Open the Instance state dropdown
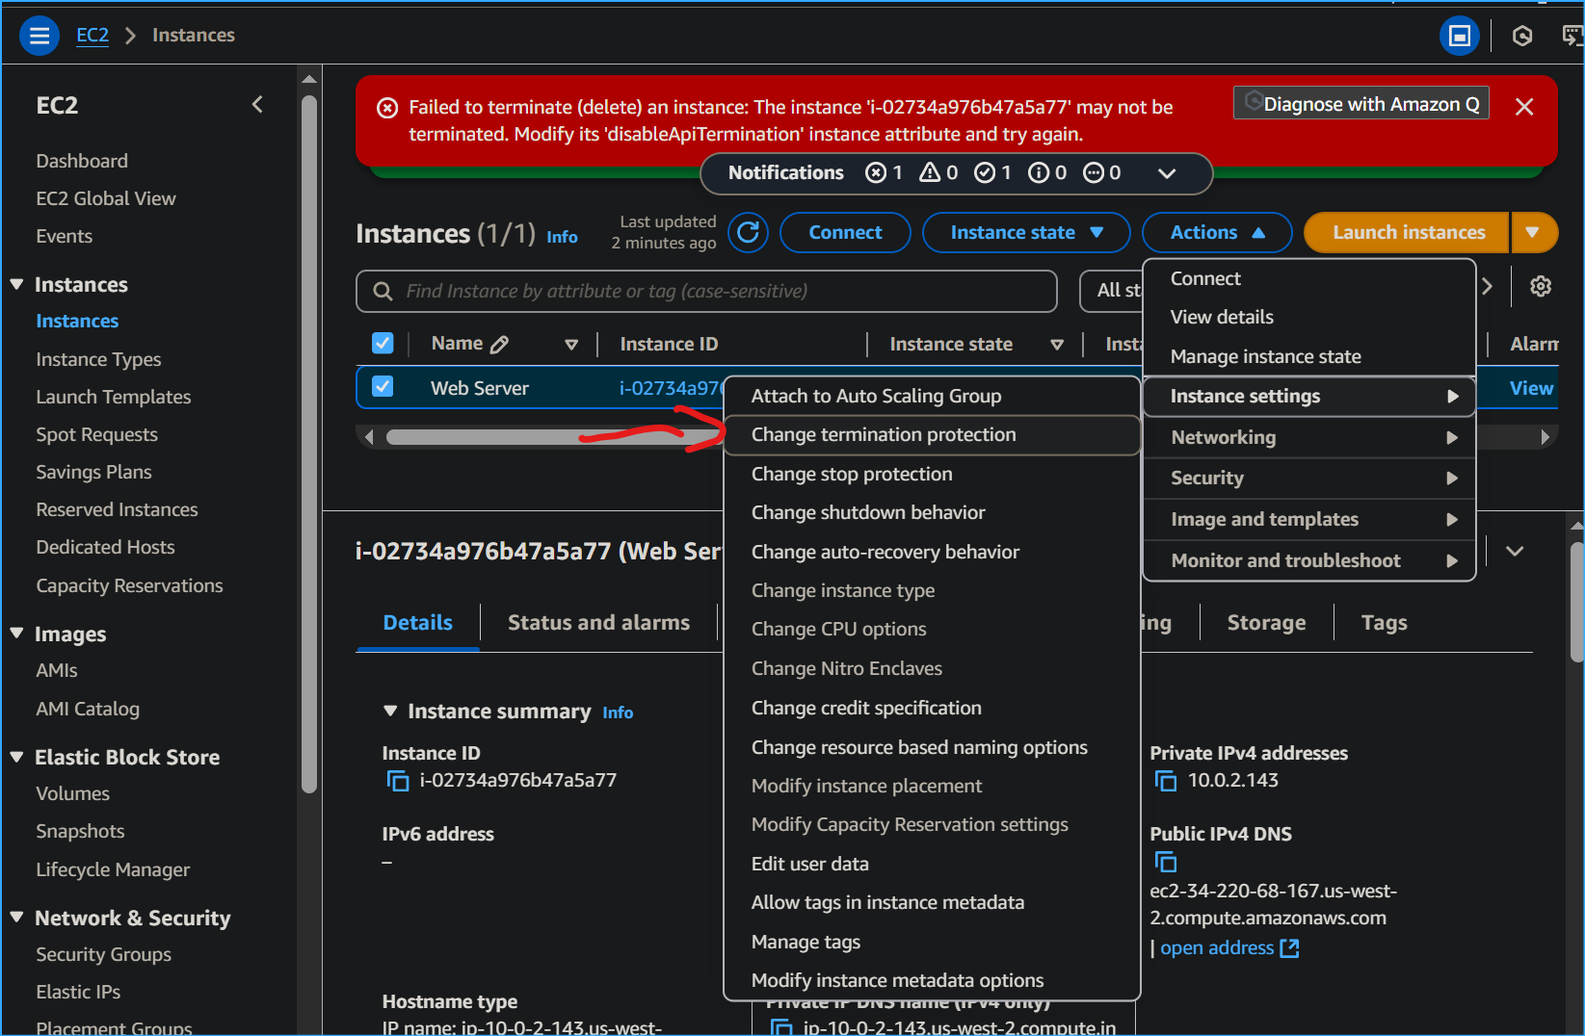 click(1025, 232)
